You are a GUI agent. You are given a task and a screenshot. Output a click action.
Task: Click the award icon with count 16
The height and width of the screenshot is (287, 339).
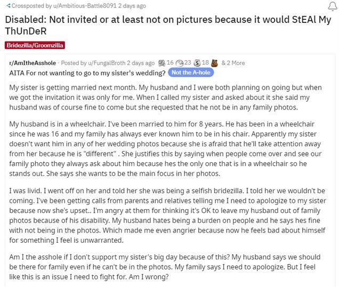162,63
